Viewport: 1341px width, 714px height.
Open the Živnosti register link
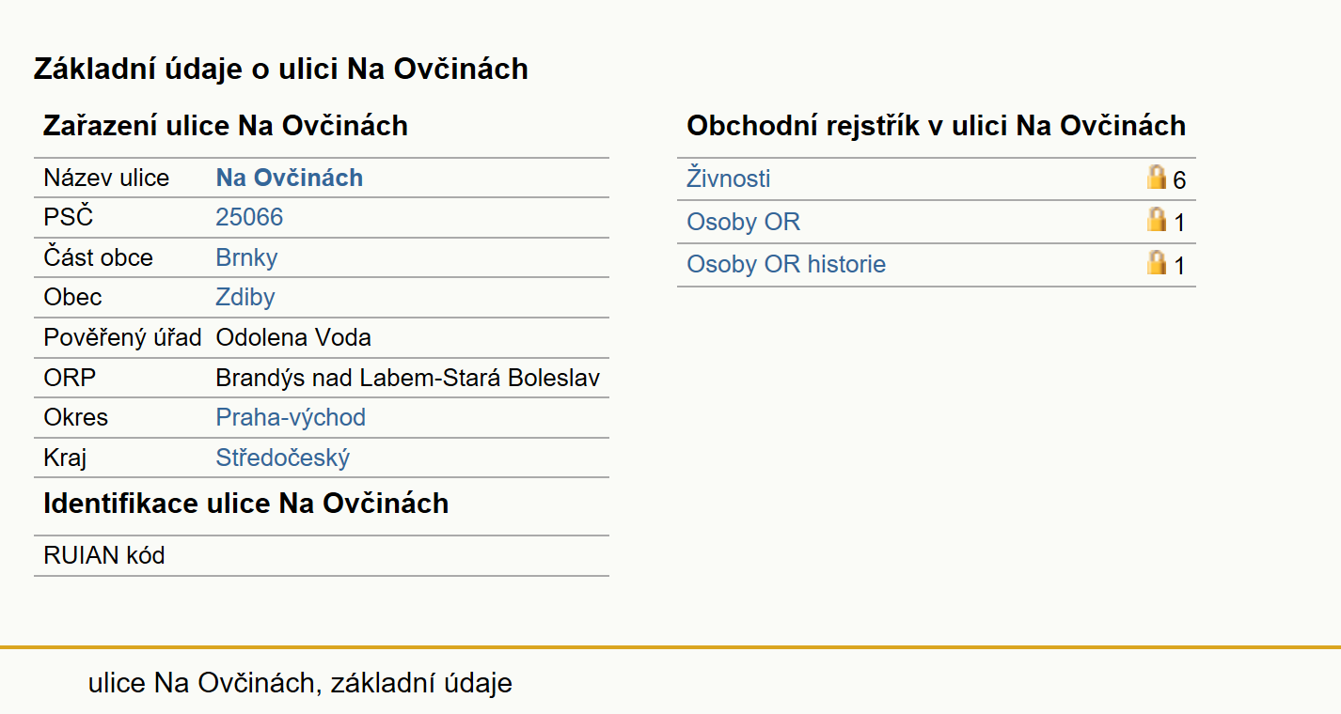click(729, 178)
